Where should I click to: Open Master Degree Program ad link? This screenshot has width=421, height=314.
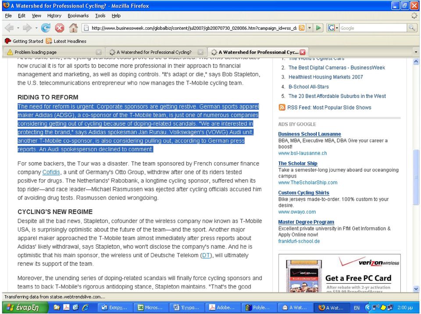(x=306, y=222)
